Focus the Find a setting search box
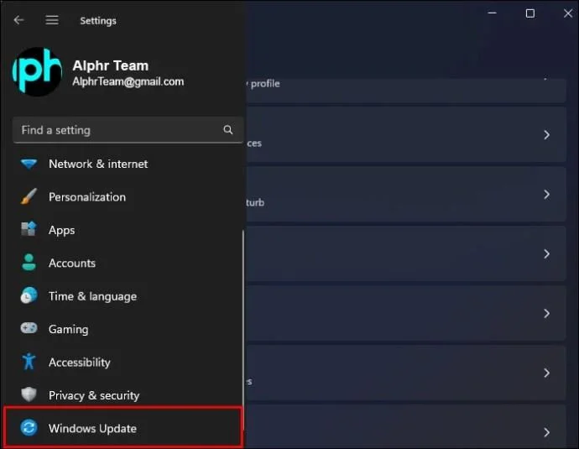The height and width of the screenshot is (449, 579). 128,130
